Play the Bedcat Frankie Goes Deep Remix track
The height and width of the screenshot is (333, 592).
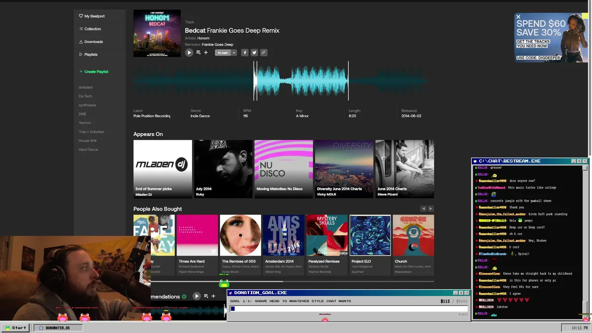(189, 53)
